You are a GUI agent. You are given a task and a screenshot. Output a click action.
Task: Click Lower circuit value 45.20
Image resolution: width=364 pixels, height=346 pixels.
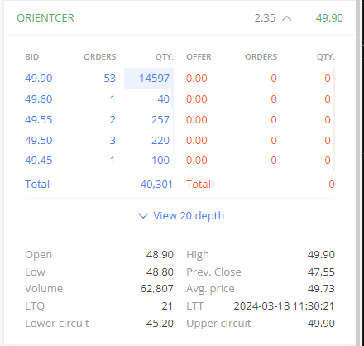point(160,323)
